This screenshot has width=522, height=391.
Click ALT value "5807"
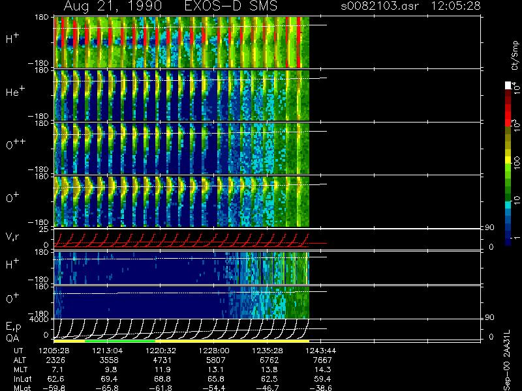[x=215, y=360]
